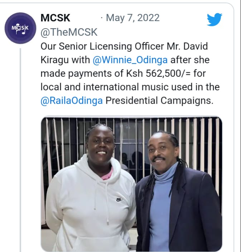Click the vertical thread line under the avatar
Image resolution: width=241 pixels, height=252 pixels.
[20, 150]
